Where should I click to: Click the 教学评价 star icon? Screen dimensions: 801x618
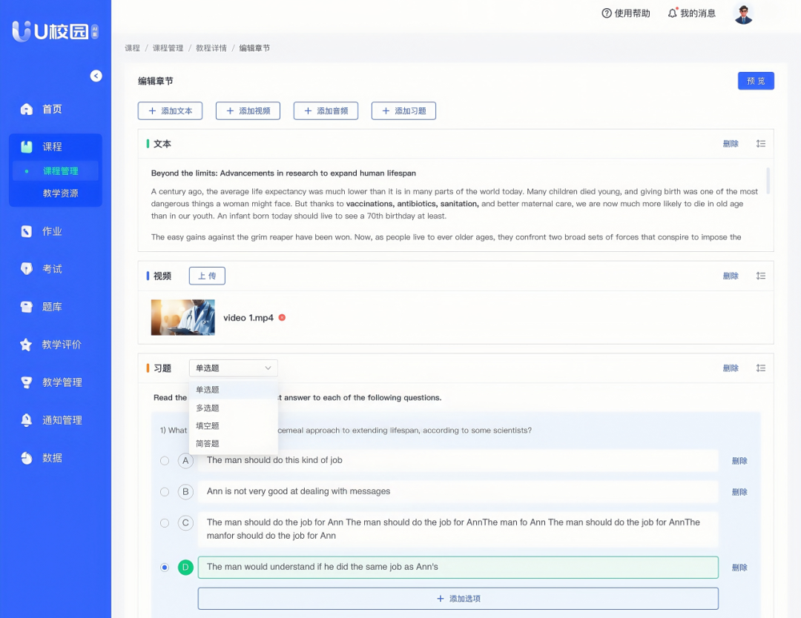pyautogui.click(x=27, y=345)
